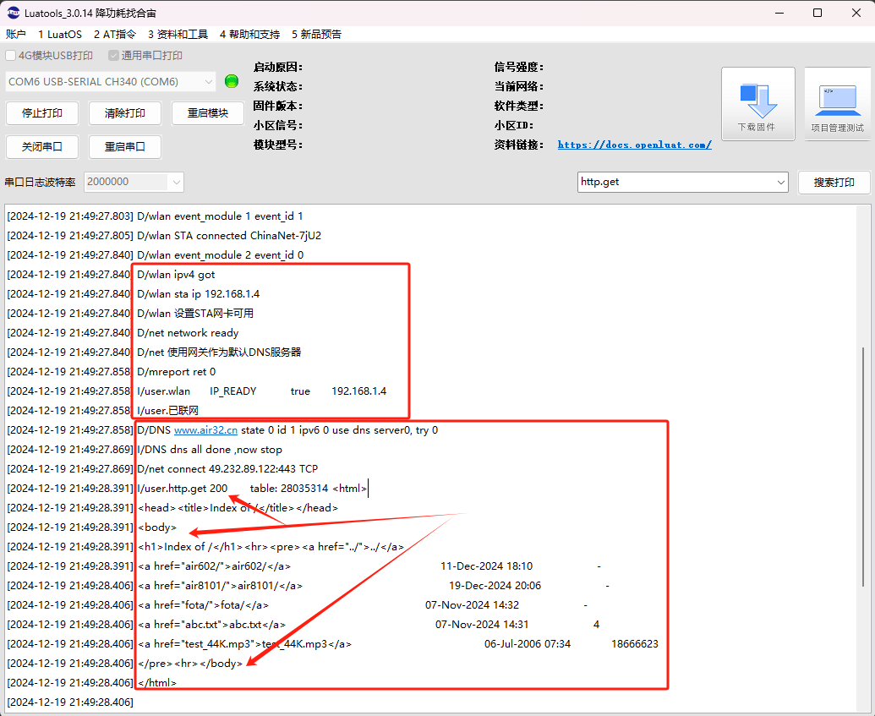Image resolution: width=875 pixels, height=716 pixels.
Task: Click the 'fota/' href log line
Action: (x=203, y=605)
